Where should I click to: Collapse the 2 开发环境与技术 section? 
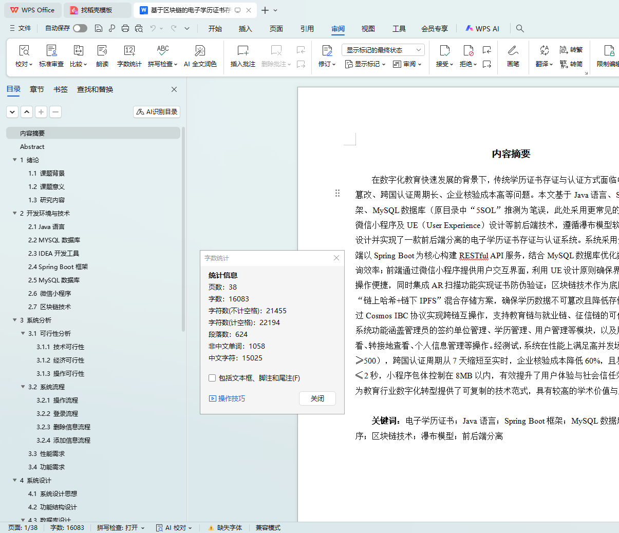(15, 213)
